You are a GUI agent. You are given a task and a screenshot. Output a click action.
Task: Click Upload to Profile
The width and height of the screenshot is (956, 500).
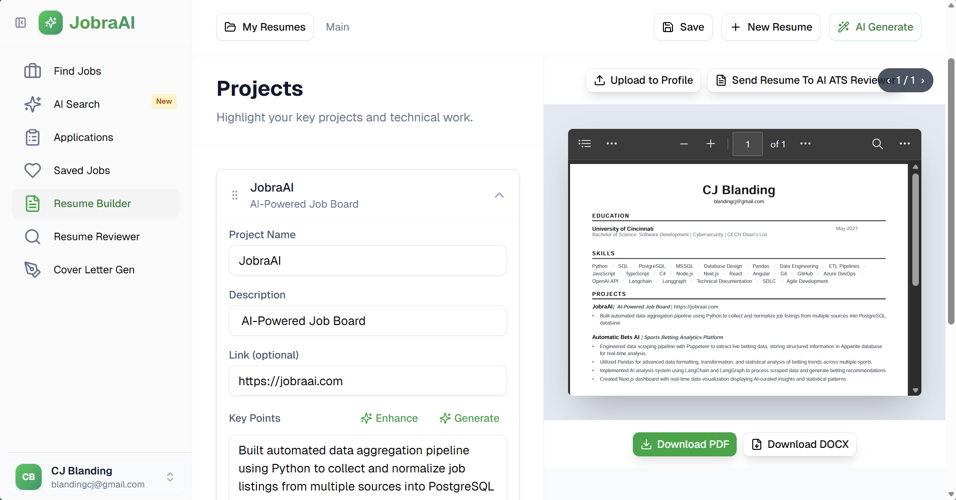[643, 80]
